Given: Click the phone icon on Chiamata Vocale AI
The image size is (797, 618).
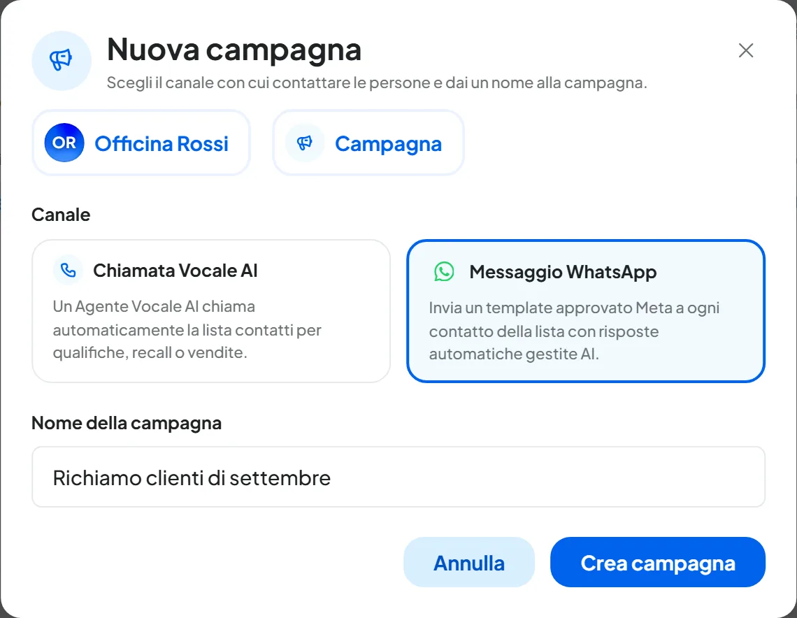Looking at the screenshot, I should (x=68, y=270).
